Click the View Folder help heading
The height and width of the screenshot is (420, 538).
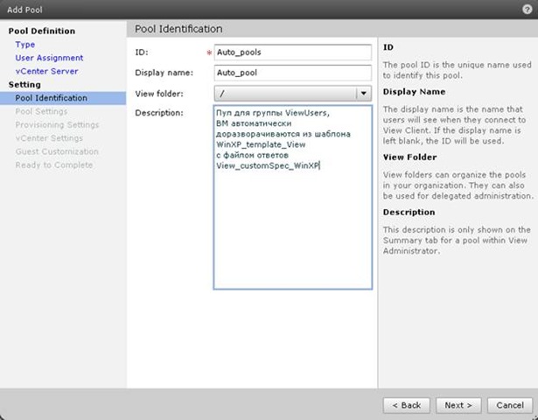(409, 157)
